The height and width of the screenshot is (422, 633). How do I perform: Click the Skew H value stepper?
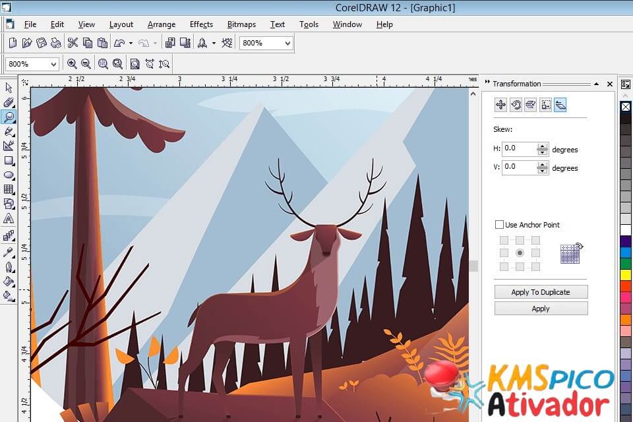543,150
